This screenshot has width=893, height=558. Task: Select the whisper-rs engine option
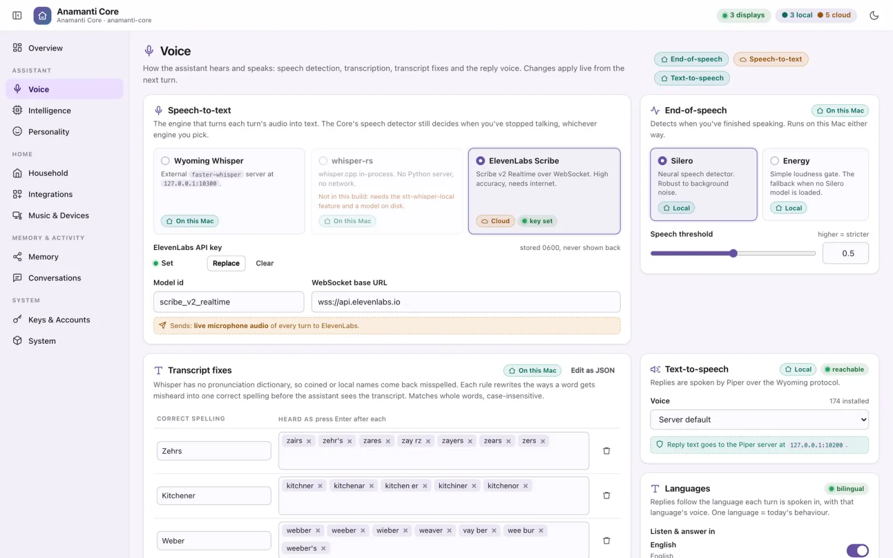point(387,191)
